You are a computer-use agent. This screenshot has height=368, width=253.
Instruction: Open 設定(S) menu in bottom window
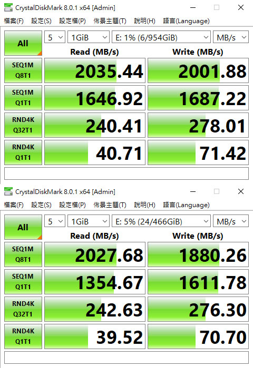point(41,205)
